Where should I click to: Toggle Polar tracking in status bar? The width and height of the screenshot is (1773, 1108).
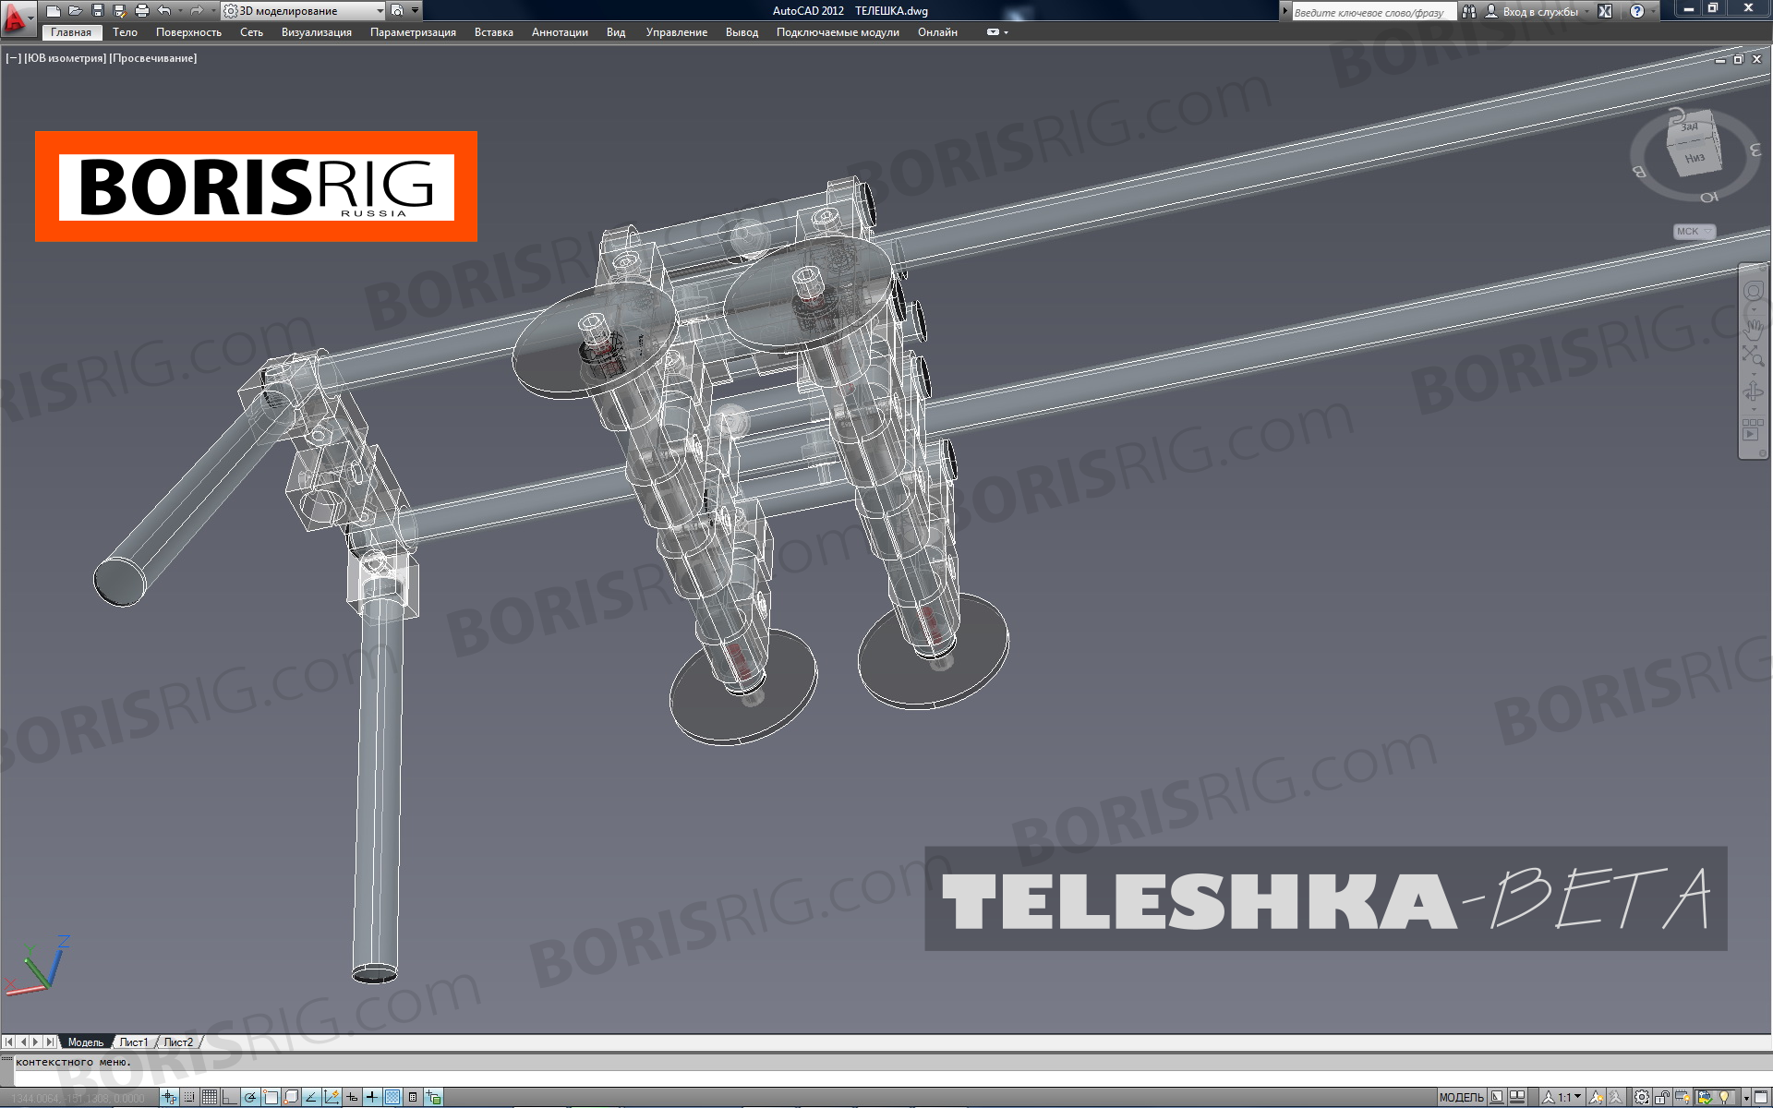click(249, 1097)
